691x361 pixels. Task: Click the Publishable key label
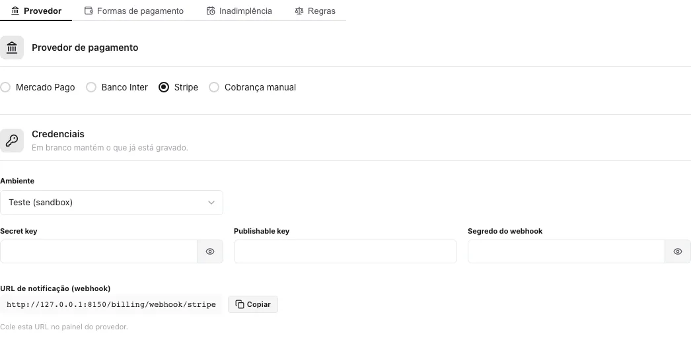point(262,231)
